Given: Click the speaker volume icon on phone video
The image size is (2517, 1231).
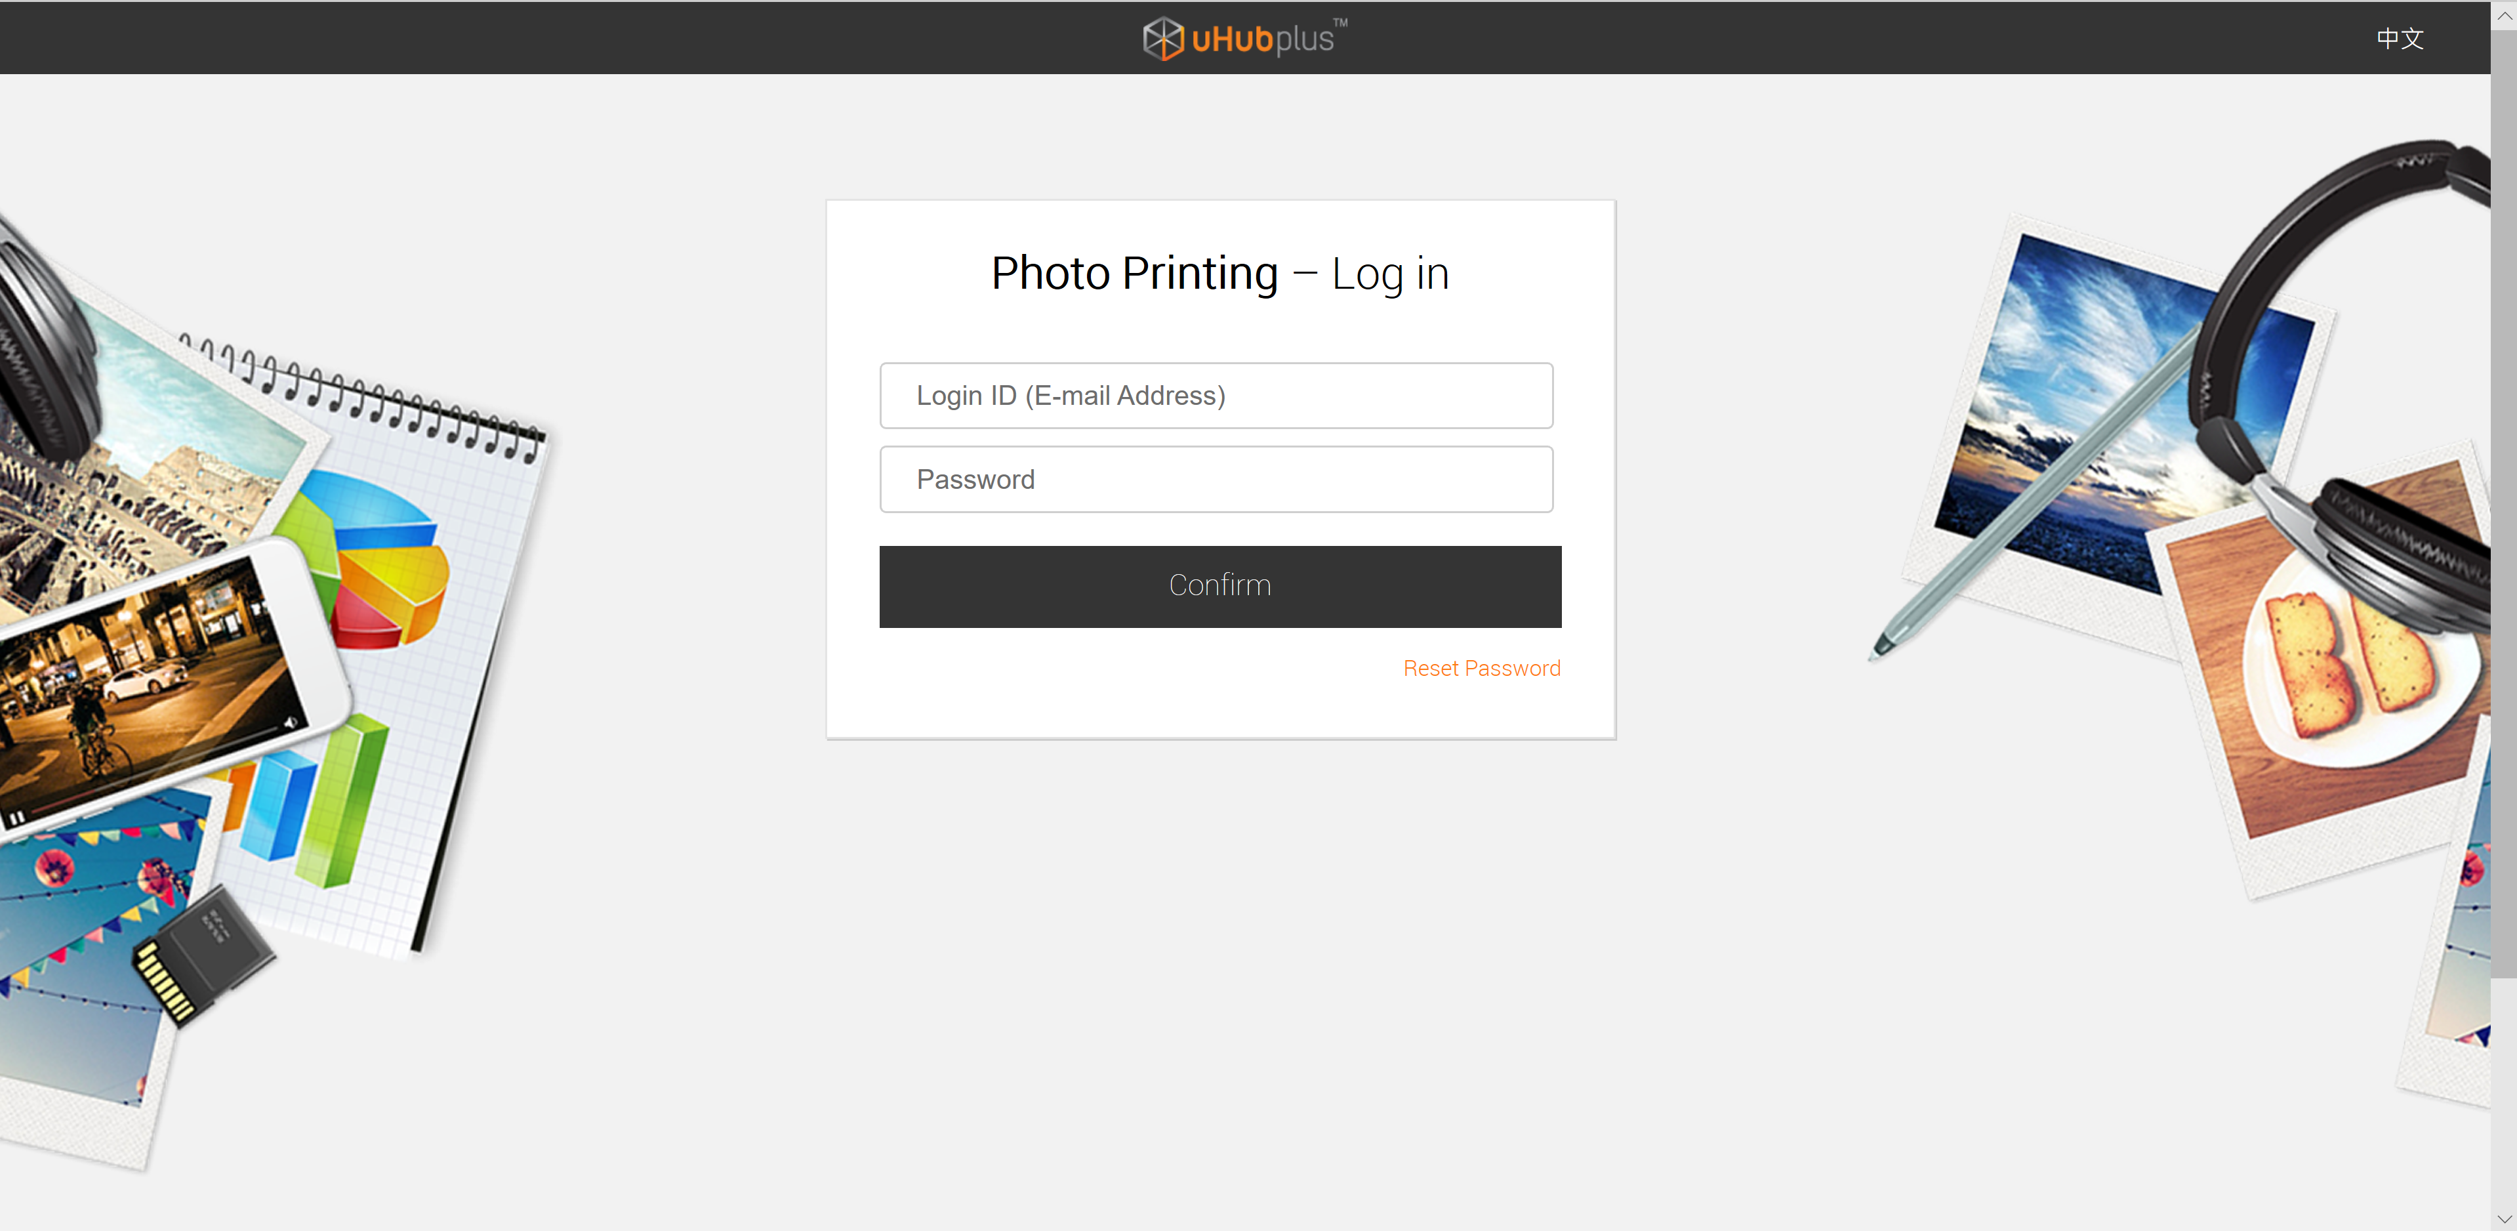Looking at the screenshot, I should [x=290, y=722].
